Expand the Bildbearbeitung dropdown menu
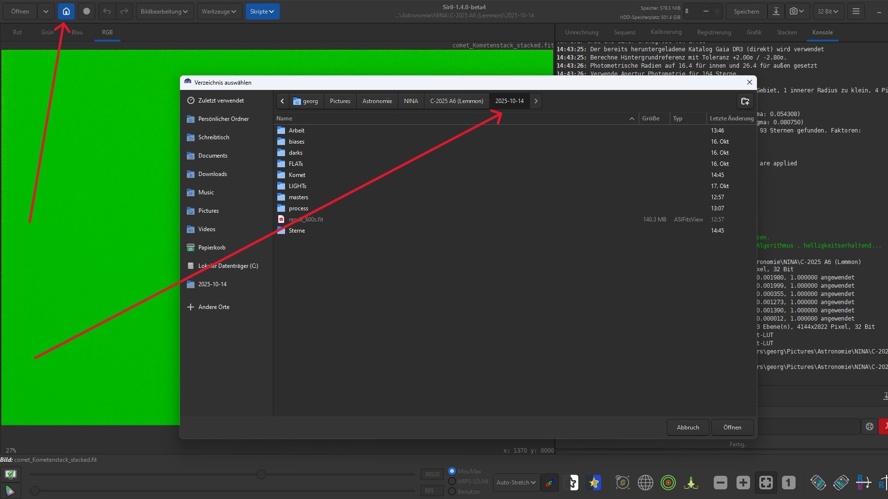The height and width of the screenshot is (499, 888). point(165,11)
